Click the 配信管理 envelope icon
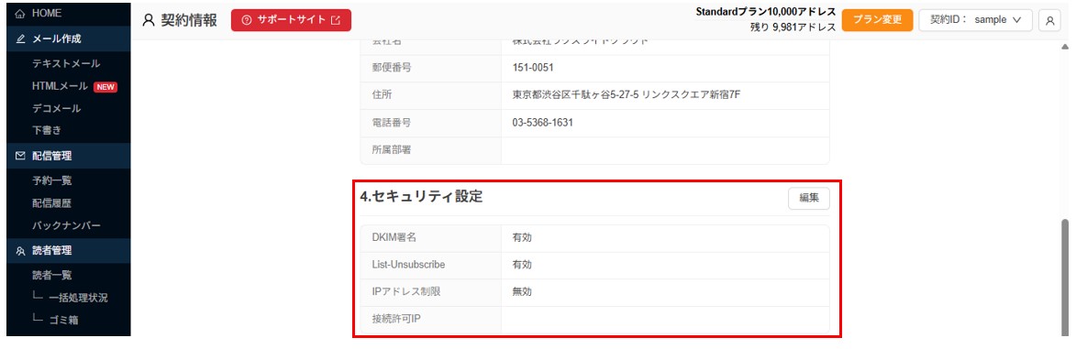The width and height of the screenshot is (1076, 349). (20, 157)
